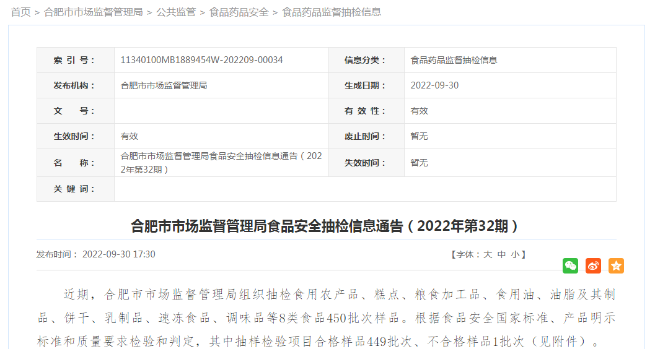This screenshot has height=349, width=655.
Task: Click the empty 关键词 value cell
Action: (x=364, y=189)
